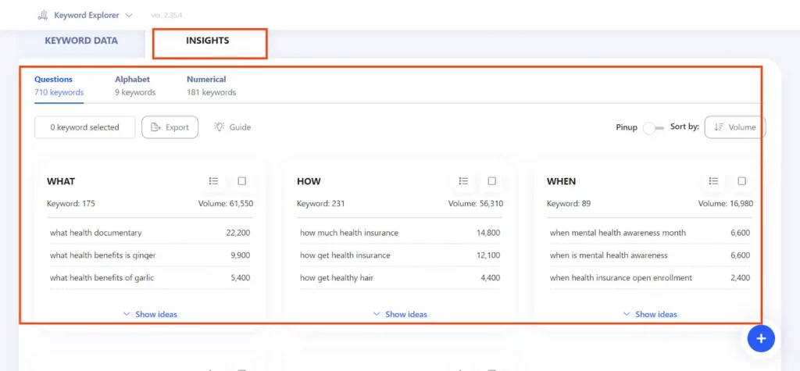Select the INSIGHTS tab

click(x=207, y=41)
